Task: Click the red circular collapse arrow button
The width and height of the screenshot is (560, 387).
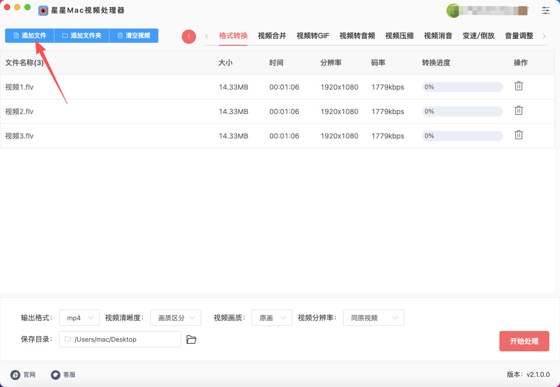Action: coord(189,37)
